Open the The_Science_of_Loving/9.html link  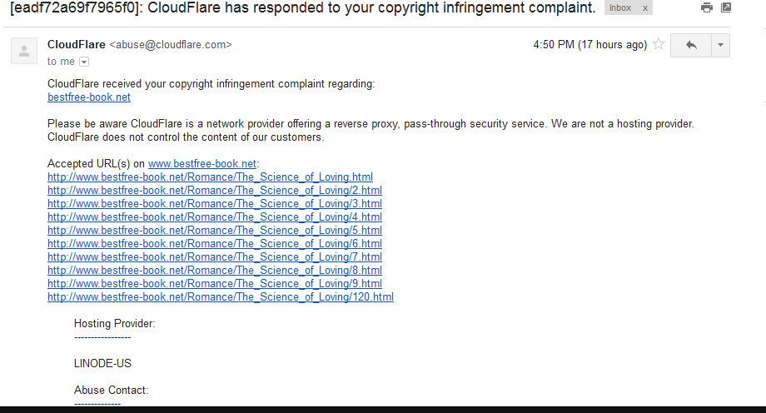[215, 284]
